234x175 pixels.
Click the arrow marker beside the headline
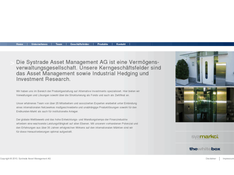(x=12, y=64)
